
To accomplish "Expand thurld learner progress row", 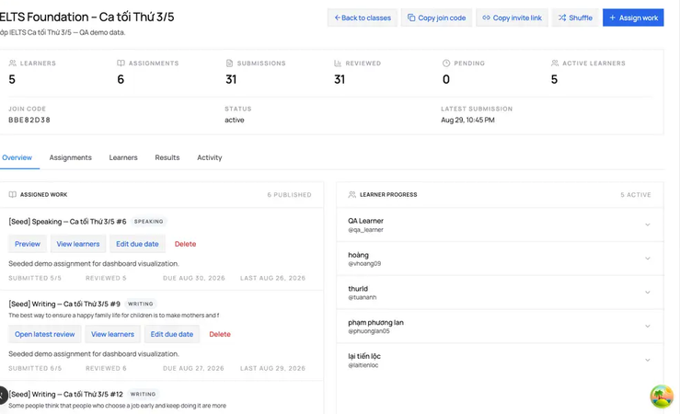I will (x=500, y=293).
